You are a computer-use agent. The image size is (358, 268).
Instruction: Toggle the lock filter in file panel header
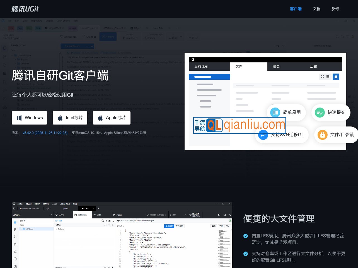[x=336, y=77]
